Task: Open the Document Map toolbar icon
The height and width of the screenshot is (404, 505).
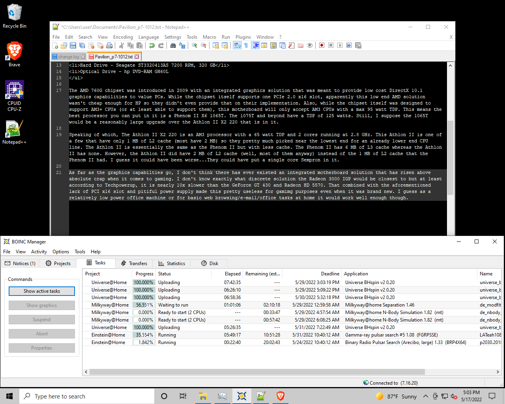Action: (273, 45)
